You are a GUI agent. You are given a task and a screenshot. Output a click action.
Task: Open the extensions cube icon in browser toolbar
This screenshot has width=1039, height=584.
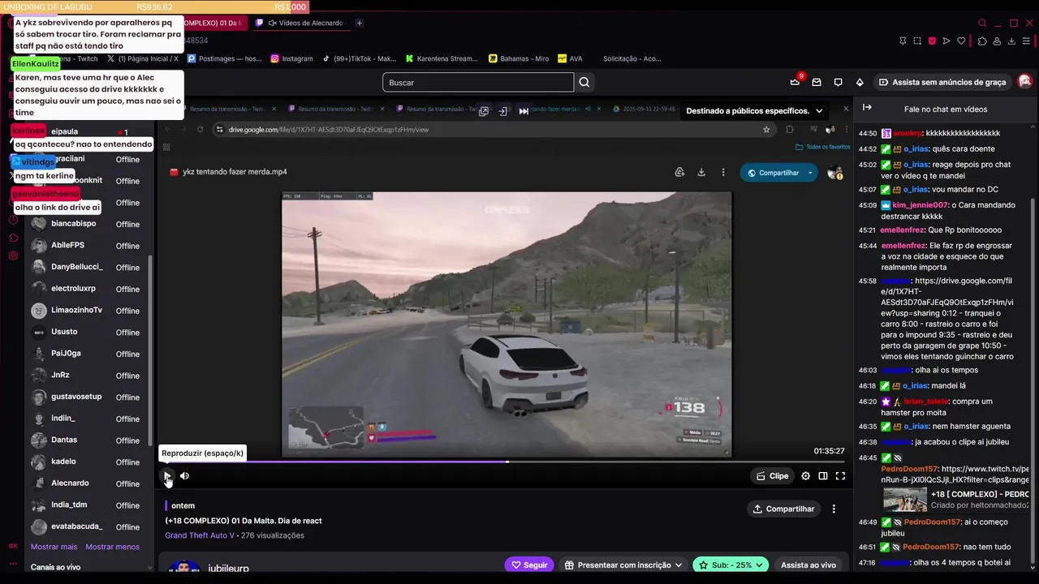coord(982,41)
